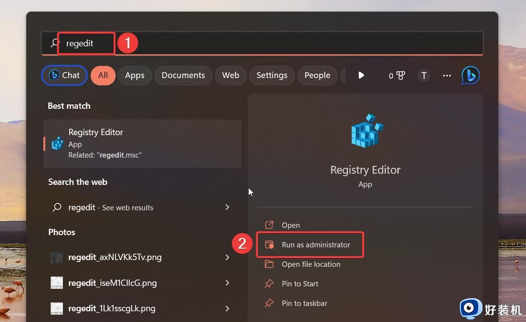Click the folder icon beside Open file location
526x322 pixels.
coord(270,264)
